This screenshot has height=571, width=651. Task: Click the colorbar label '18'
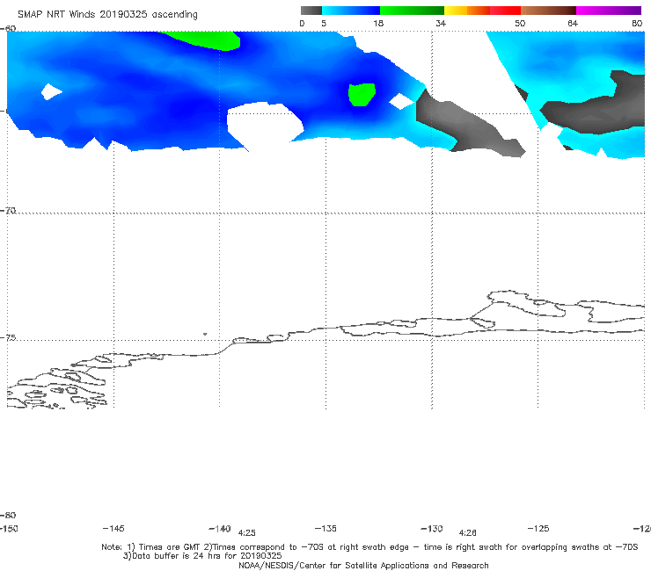pyautogui.click(x=378, y=23)
